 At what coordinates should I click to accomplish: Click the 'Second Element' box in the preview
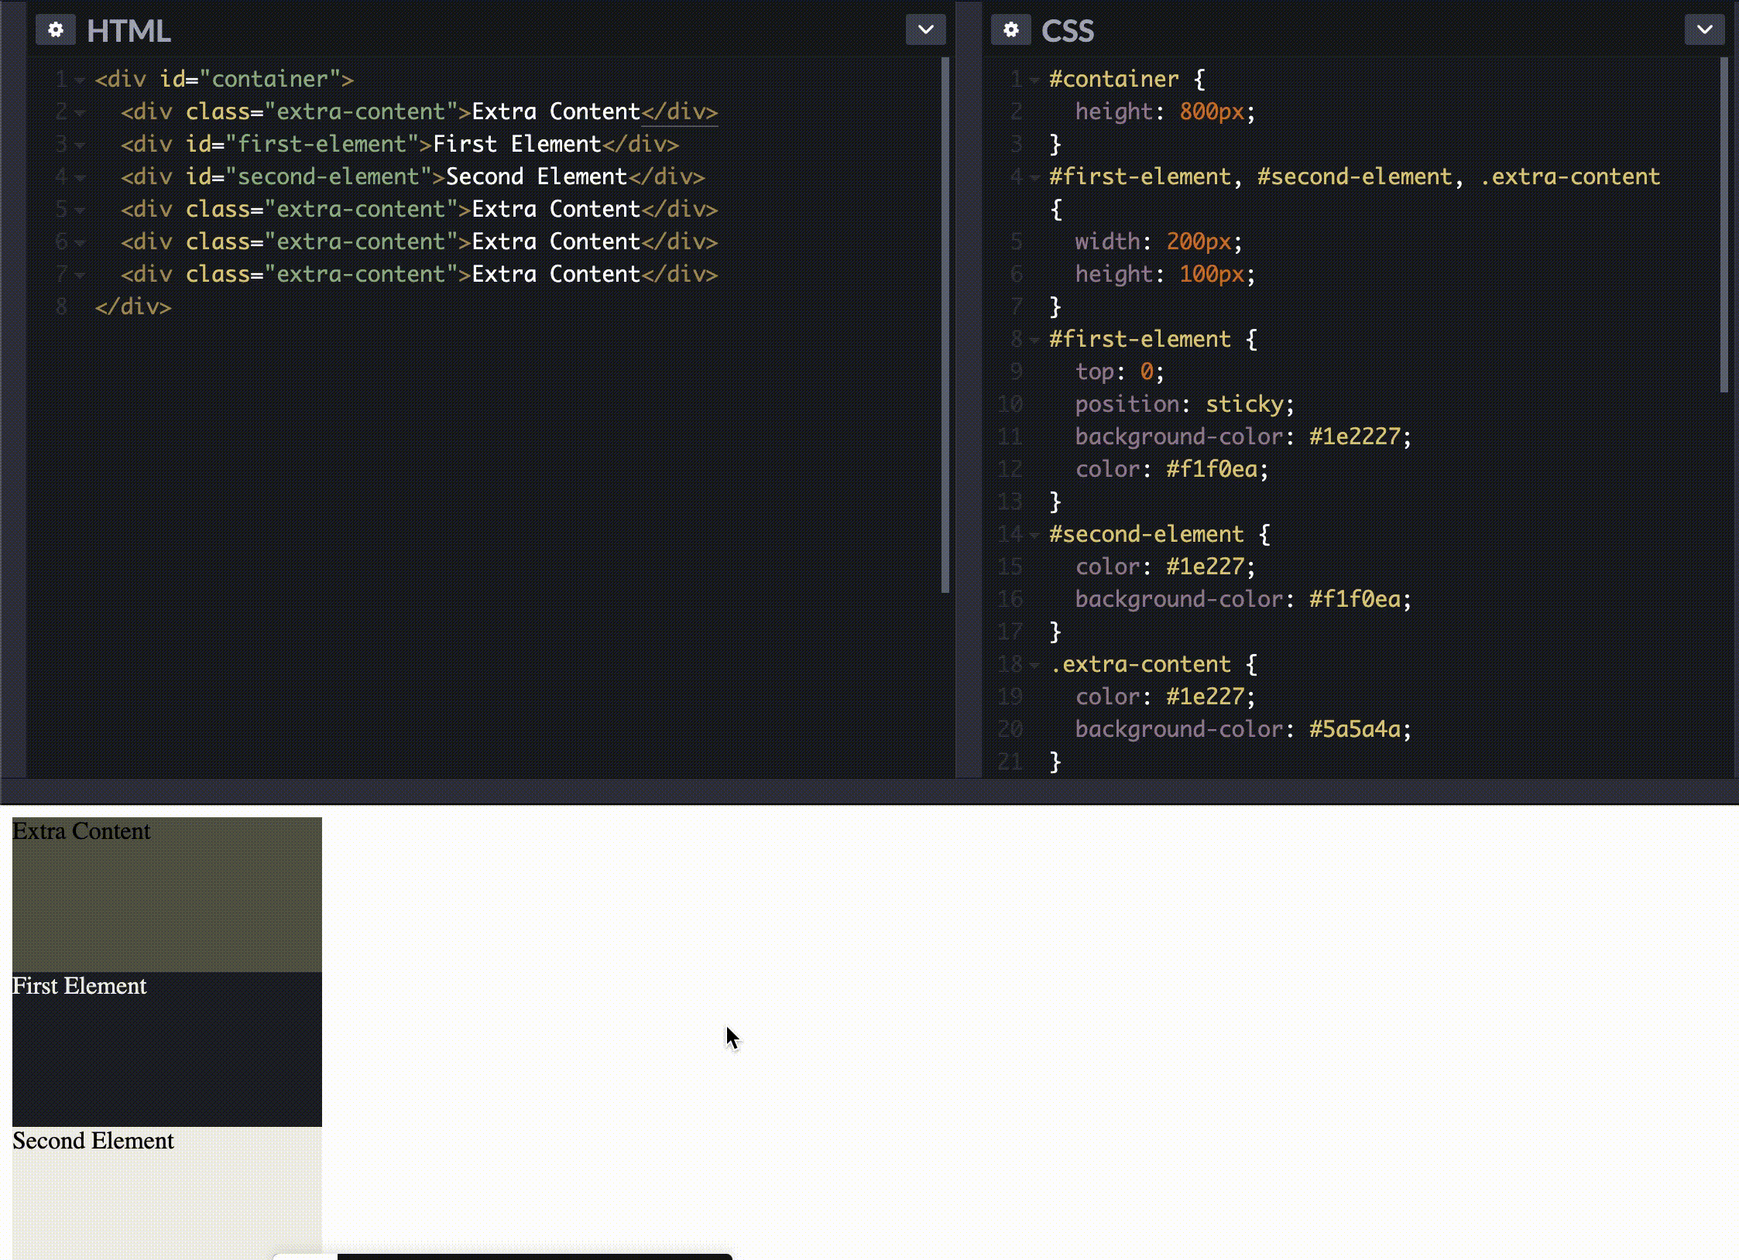[166, 1193]
